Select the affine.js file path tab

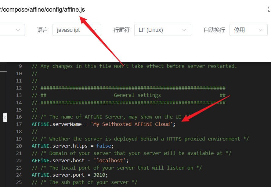coord(43,9)
